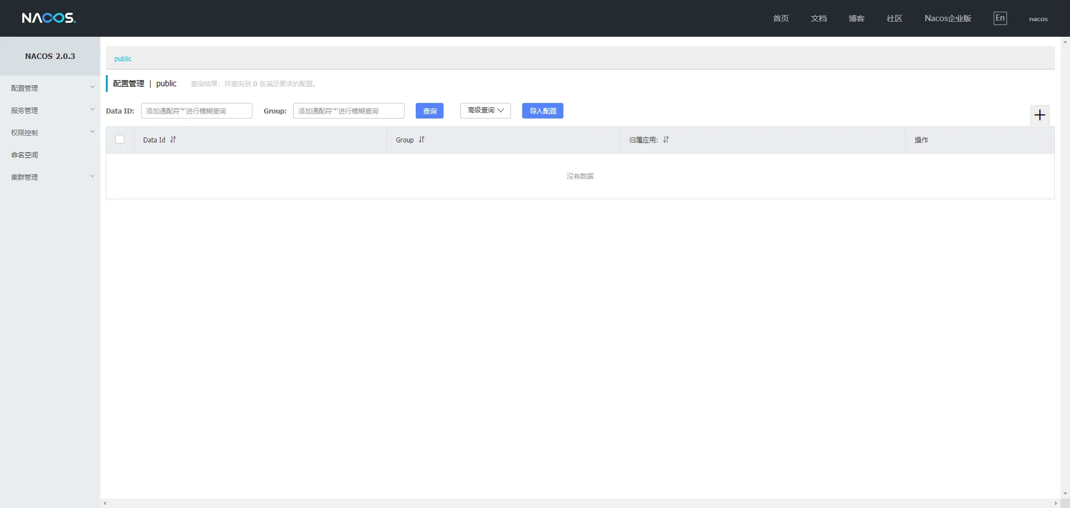Click sort icon beside 归属应用 column
1070x508 pixels.
[x=665, y=140]
